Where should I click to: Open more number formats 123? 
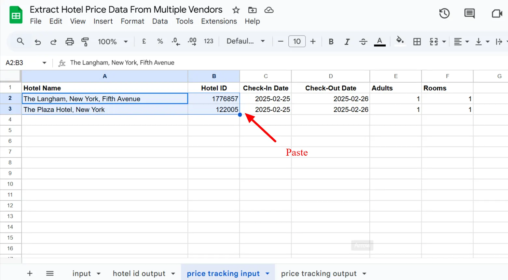208,41
